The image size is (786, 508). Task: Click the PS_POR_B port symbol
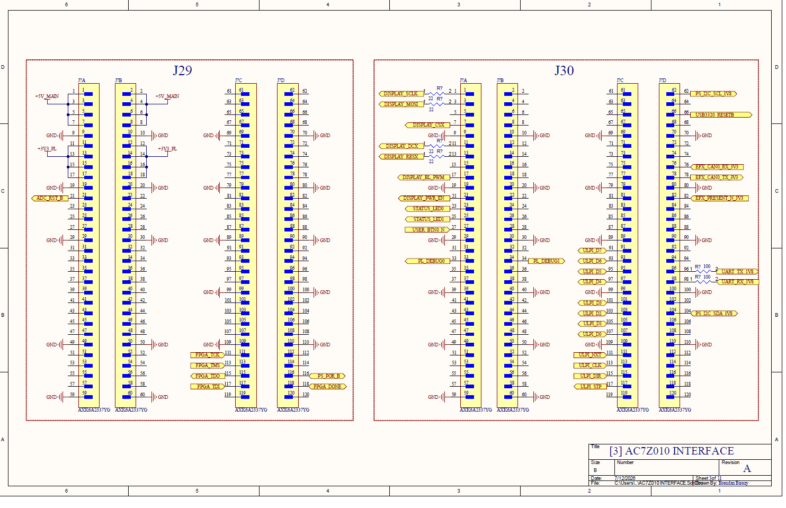coord(328,376)
